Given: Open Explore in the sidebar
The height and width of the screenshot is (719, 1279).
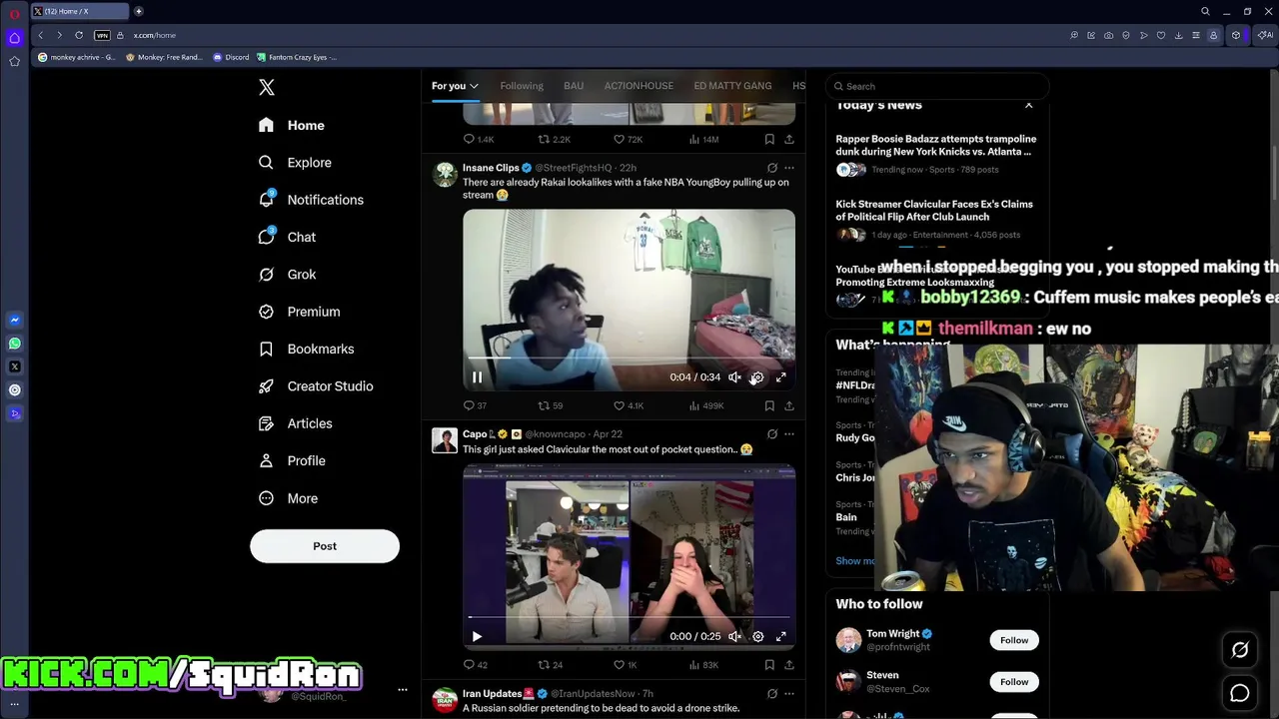Looking at the screenshot, I should click(295, 163).
